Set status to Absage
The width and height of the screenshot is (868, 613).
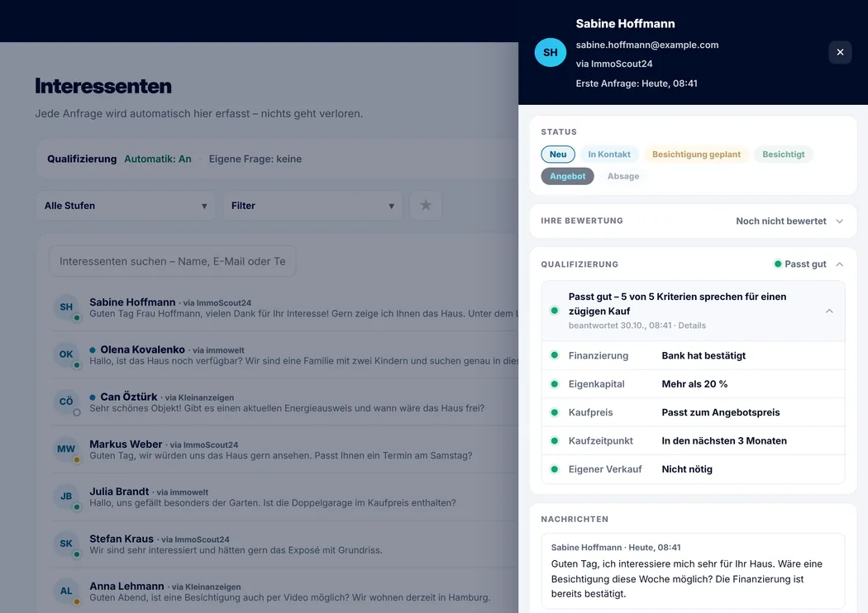622,176
